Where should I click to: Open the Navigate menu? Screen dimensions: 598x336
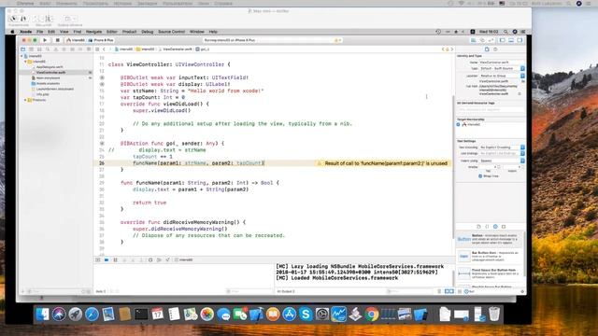(93, 32)
